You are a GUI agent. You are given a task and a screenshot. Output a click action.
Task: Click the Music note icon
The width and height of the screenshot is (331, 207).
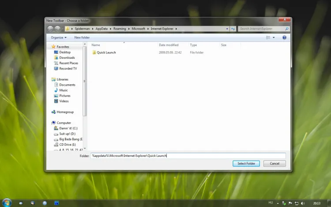(x=56, y=90)
